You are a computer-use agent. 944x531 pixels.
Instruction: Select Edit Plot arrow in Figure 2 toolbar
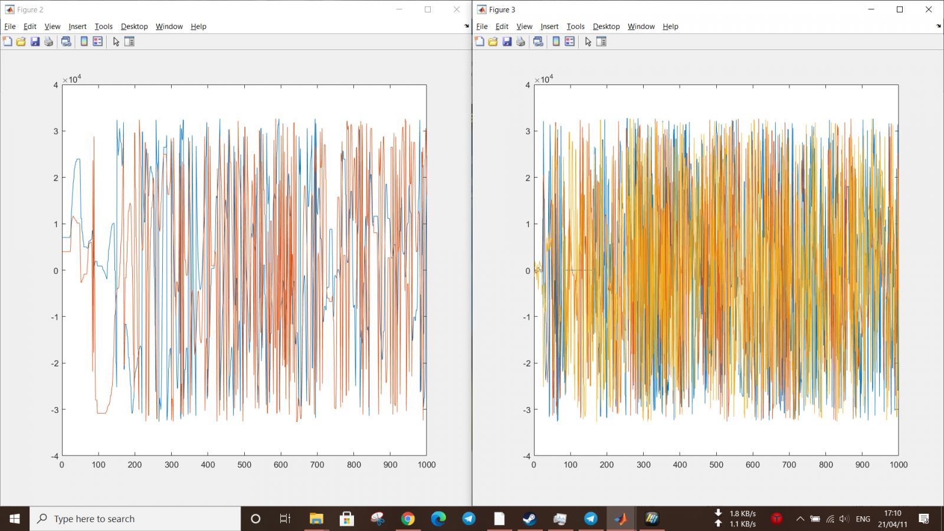point(116,41)
